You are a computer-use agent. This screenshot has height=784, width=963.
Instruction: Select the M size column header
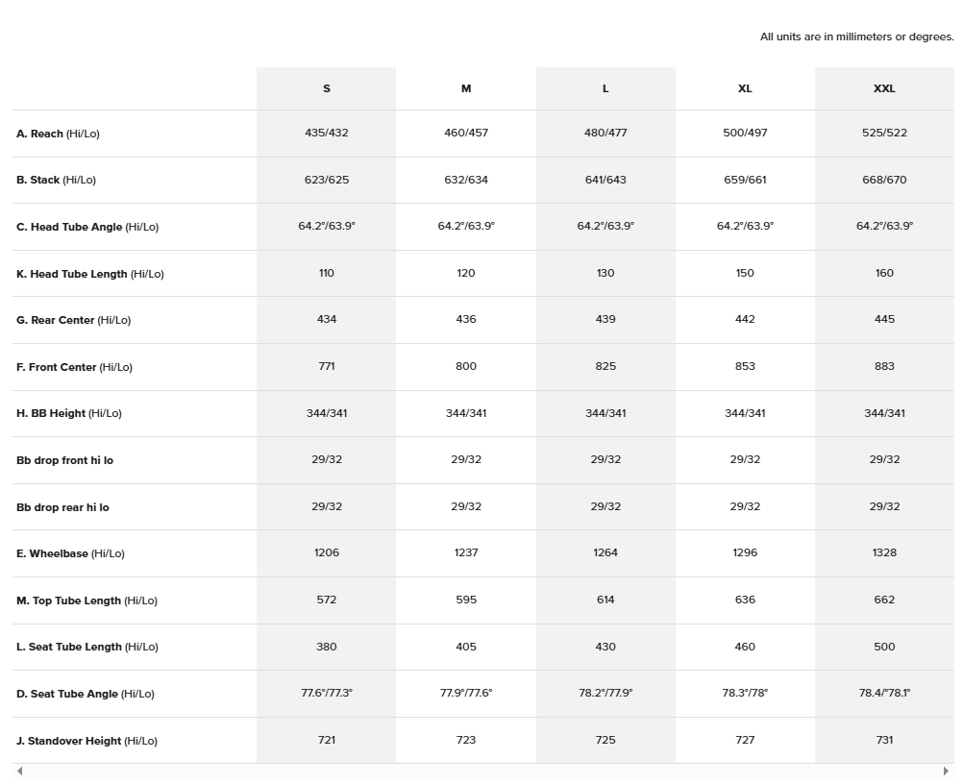pos(466,88)
